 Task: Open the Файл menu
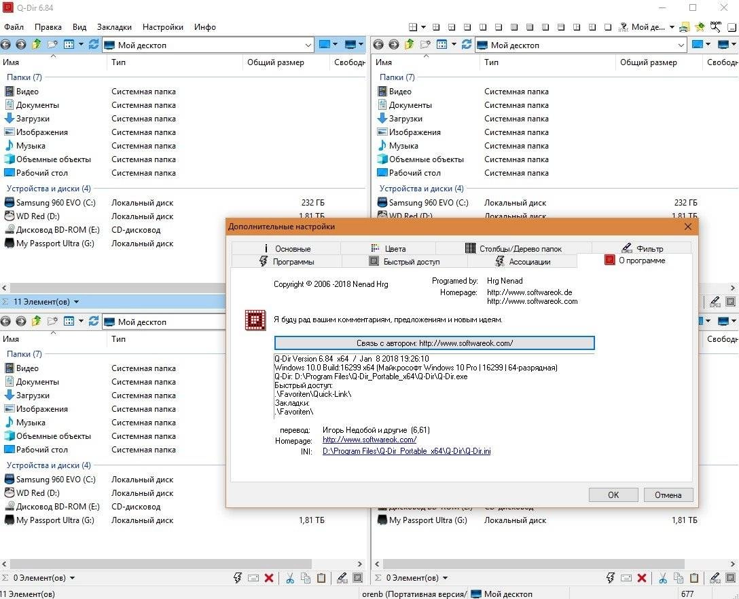click(14, 27)
